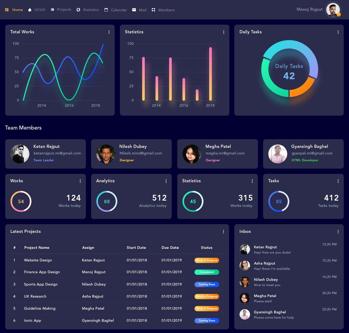The height and width of the screenshot is (333, 349).
Task: Click the Home grid icon in navbar
Action: point(7,10)
